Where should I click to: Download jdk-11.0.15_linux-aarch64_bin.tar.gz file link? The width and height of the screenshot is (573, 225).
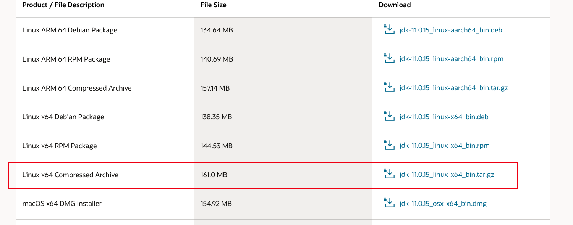[x=454, y=88]
